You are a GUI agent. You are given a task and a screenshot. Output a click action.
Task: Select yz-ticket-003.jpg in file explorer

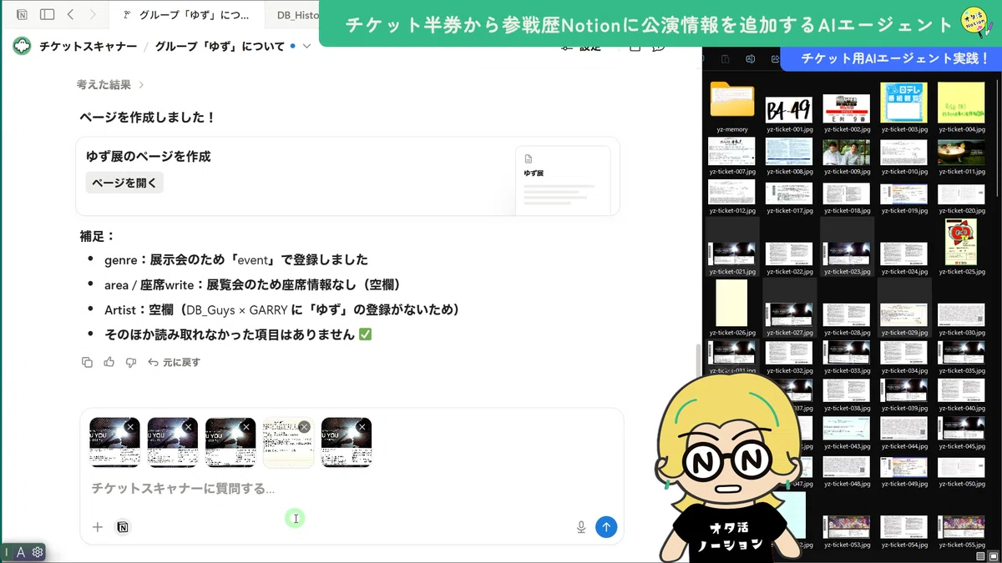[904, 108]
